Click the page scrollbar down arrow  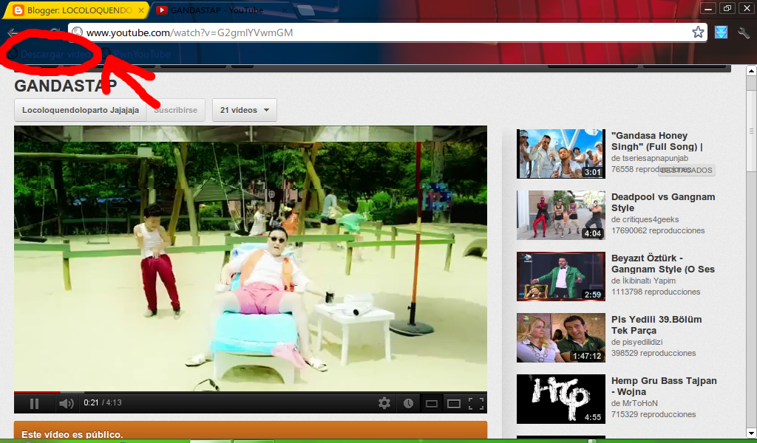751,433
